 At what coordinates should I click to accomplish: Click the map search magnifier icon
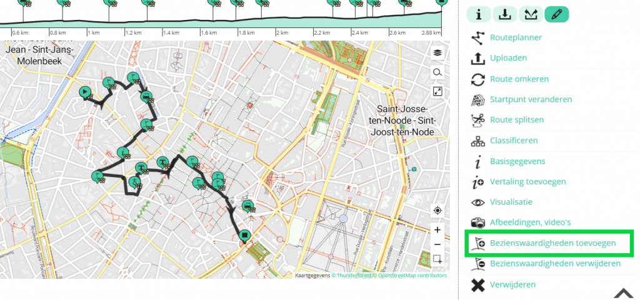pos(437,72)
